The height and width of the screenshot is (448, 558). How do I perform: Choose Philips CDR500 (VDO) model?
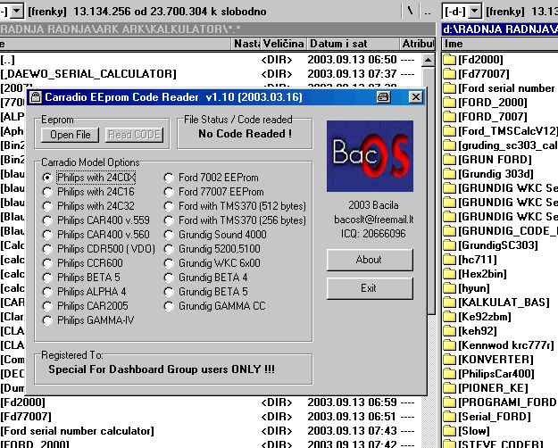pyautogui.click(x=47, y=249)
